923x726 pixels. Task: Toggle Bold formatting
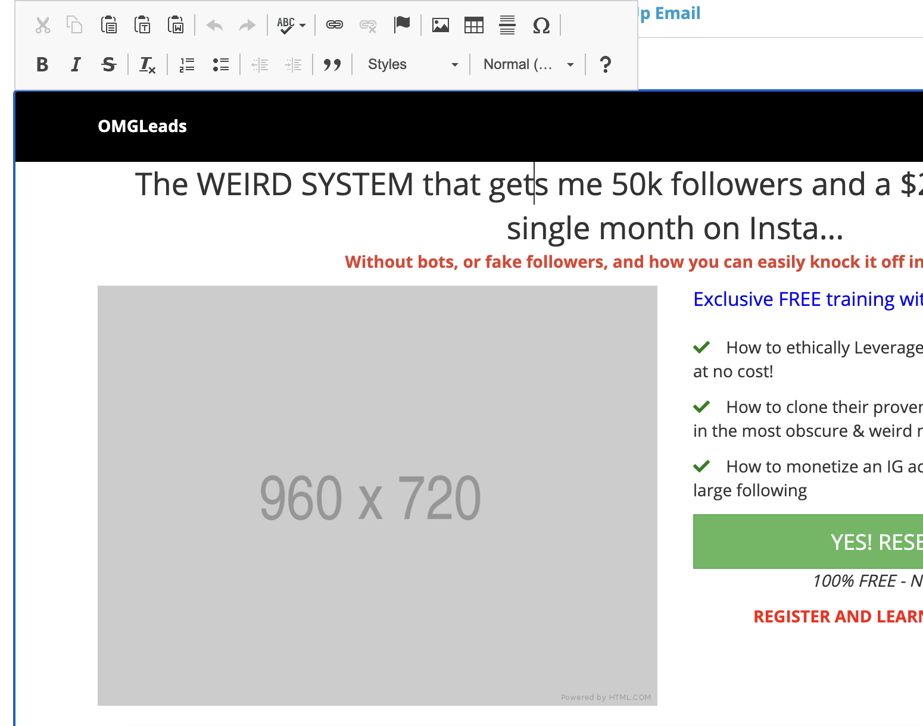coord(42,64)
